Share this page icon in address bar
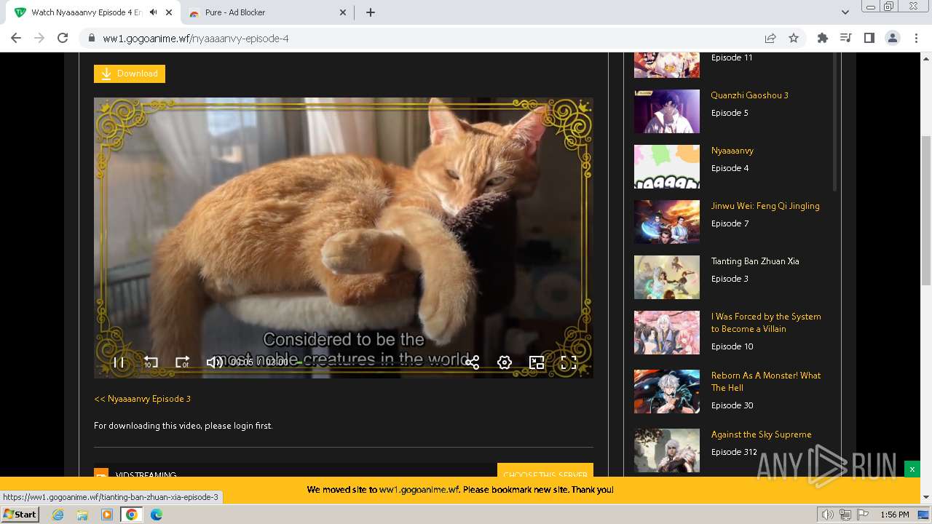This screenshot has height=524, width=932. click(x=770, y=39)
